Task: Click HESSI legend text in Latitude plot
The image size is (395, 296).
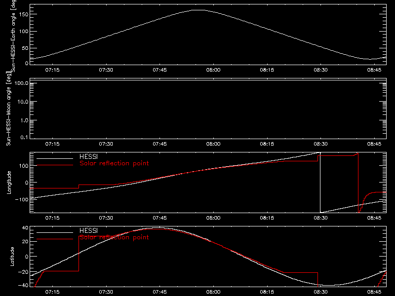Action: point(88,230)
